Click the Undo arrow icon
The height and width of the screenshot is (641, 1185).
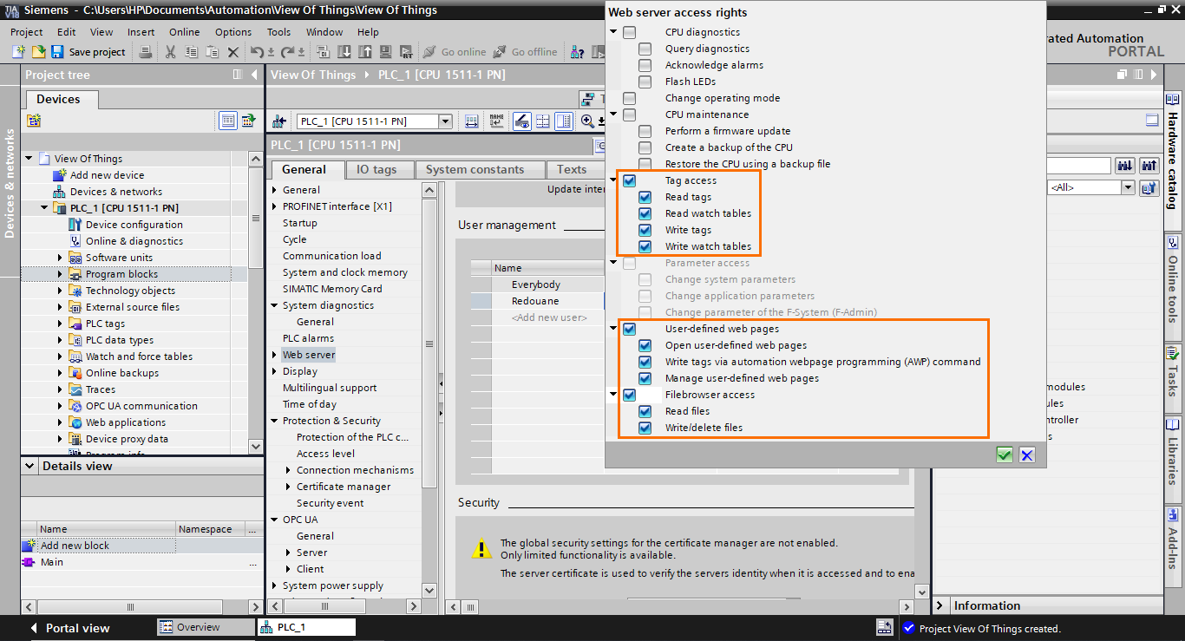257,52
